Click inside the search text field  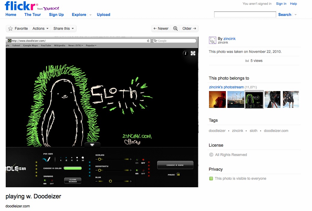(x=245, y=14)
